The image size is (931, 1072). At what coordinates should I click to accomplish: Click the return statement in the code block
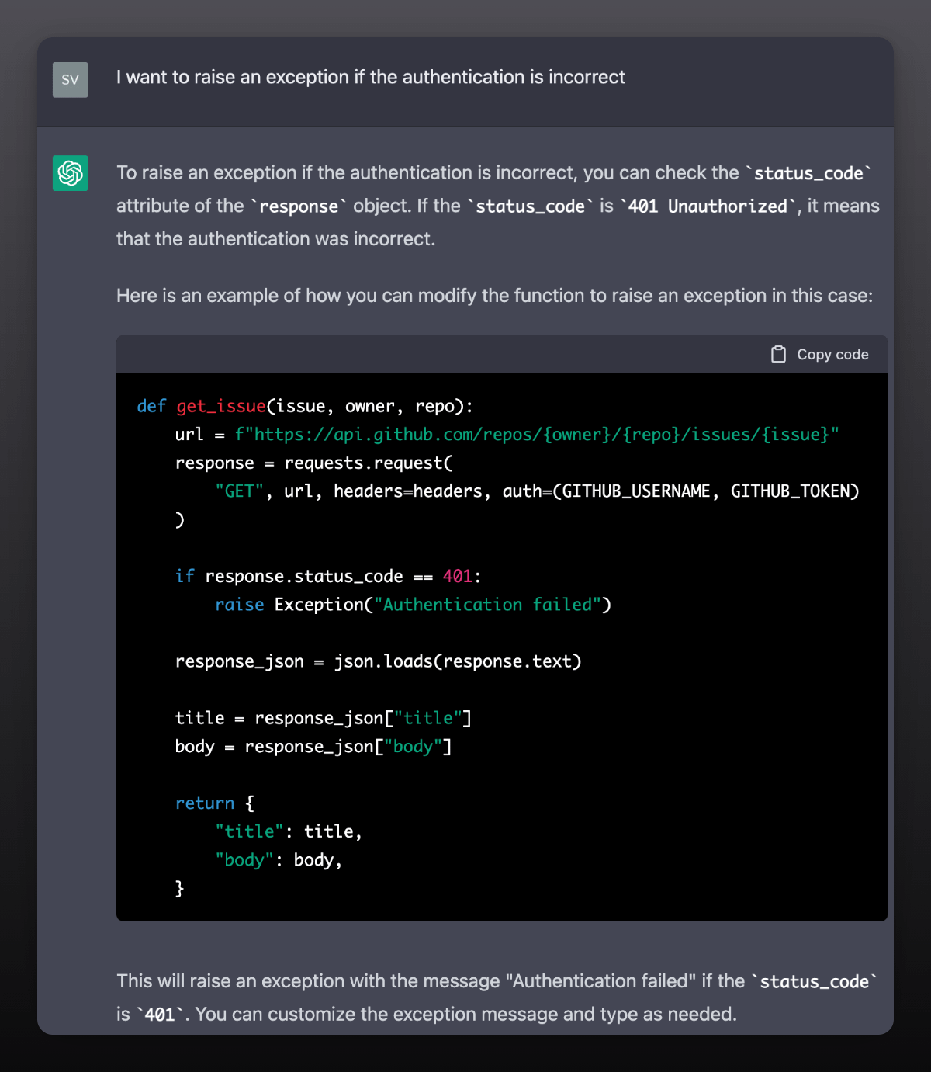tap(205, 802)
